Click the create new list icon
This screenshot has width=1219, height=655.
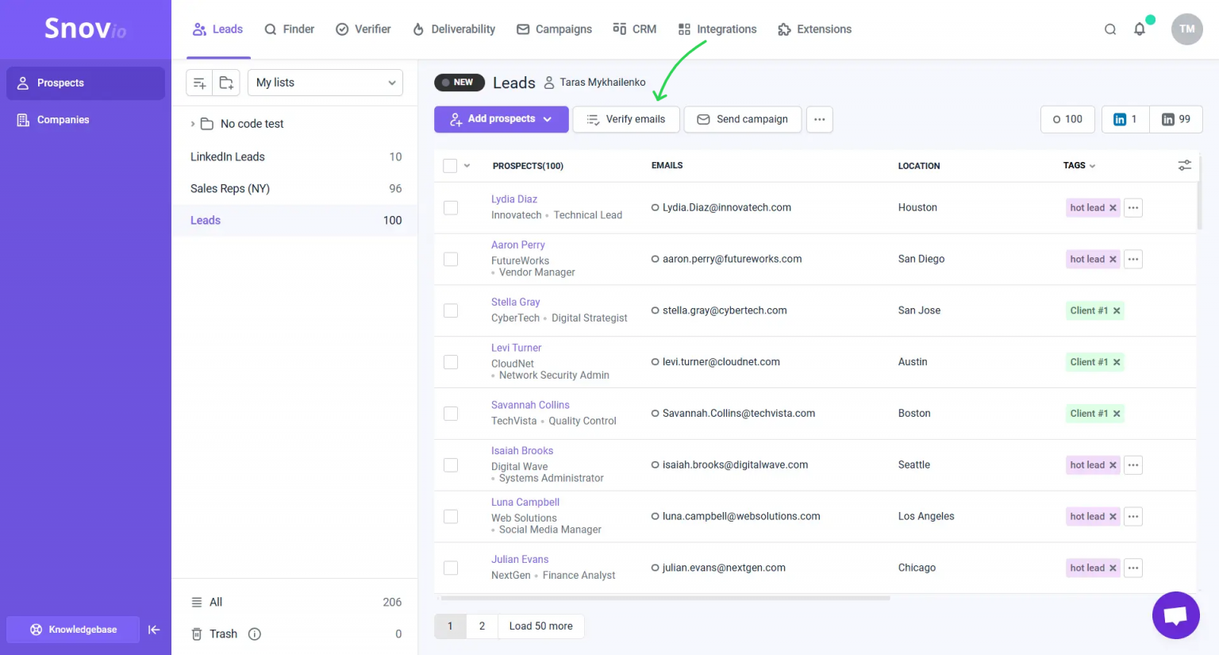coord(199,83)
